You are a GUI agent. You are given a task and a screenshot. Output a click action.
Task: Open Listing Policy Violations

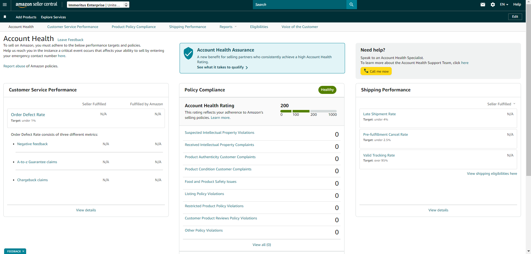[x=204, y=194]
